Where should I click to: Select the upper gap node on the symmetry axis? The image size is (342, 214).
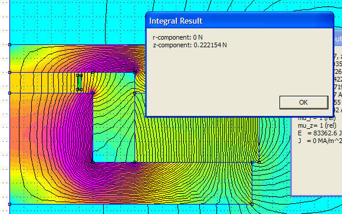click(x=9, y=72)
